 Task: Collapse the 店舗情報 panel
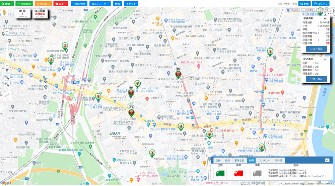tap(325, 18)
